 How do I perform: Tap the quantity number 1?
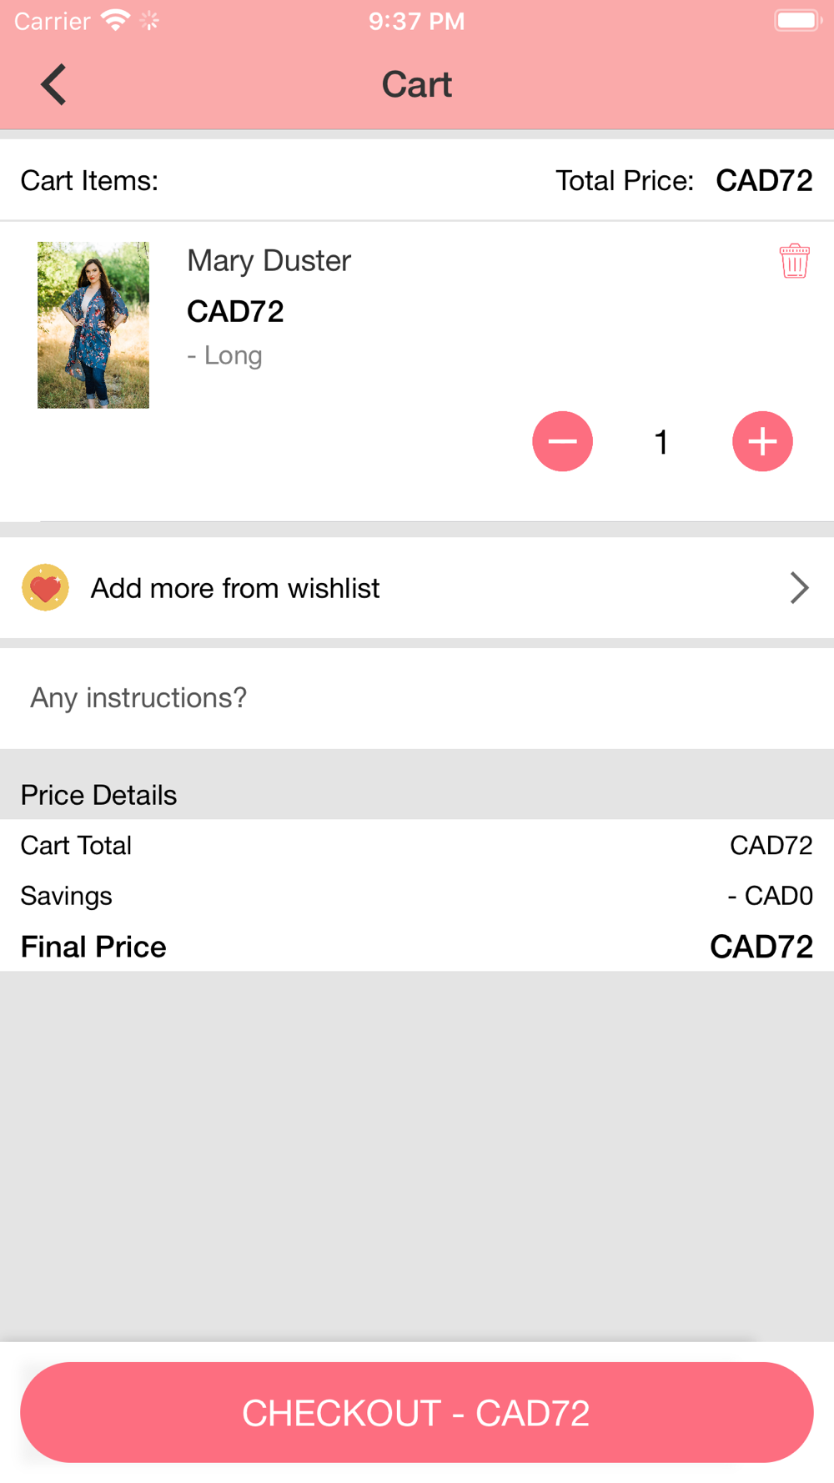(x=661, y=442)
